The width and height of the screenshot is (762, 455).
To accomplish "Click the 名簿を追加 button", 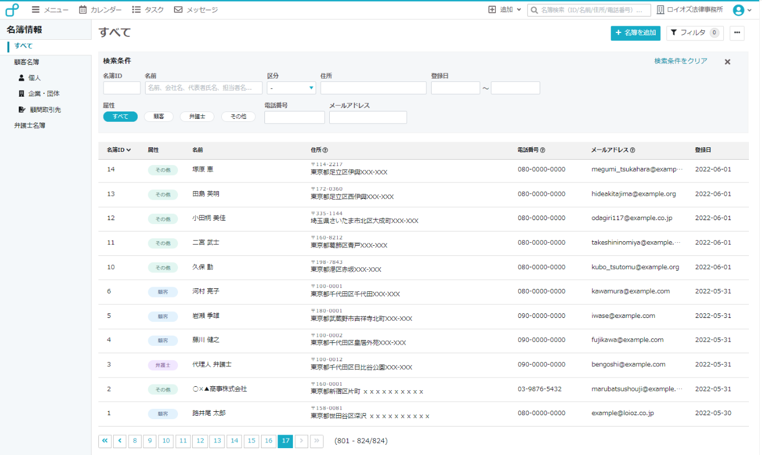I will [x=635, y=33].
